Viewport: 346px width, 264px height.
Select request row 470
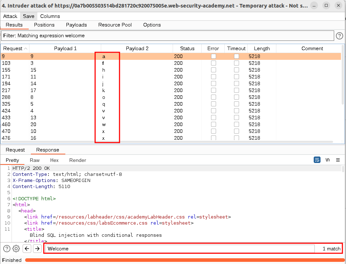coord(171,131)
